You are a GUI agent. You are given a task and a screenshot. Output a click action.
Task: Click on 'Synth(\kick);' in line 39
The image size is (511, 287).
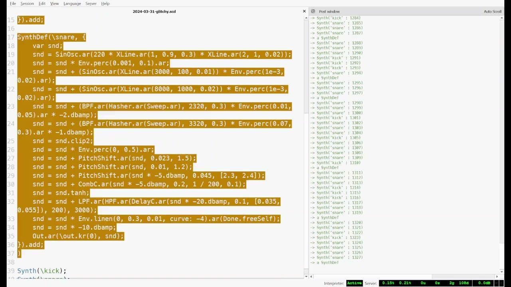42,271
